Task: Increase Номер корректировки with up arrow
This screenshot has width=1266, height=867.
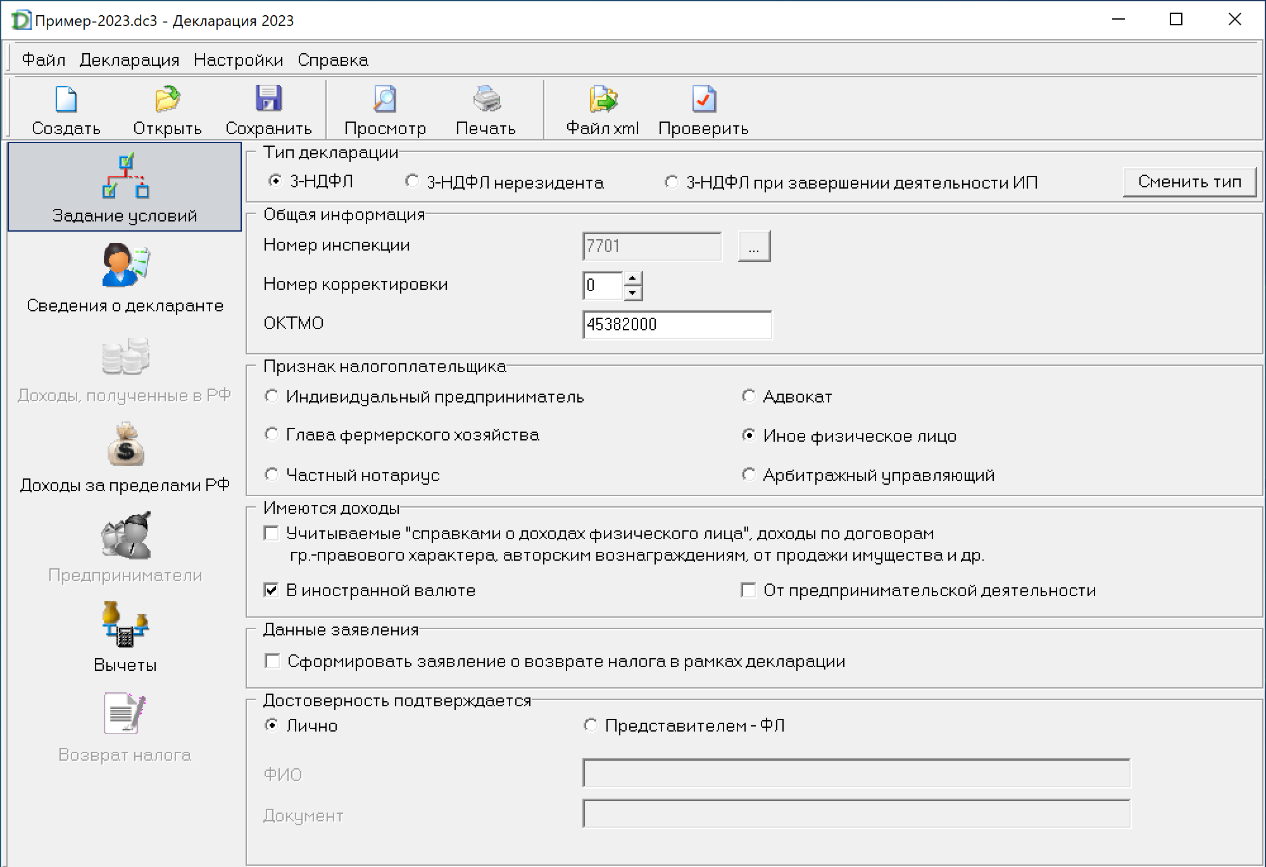Action: (x=633, y=278)
